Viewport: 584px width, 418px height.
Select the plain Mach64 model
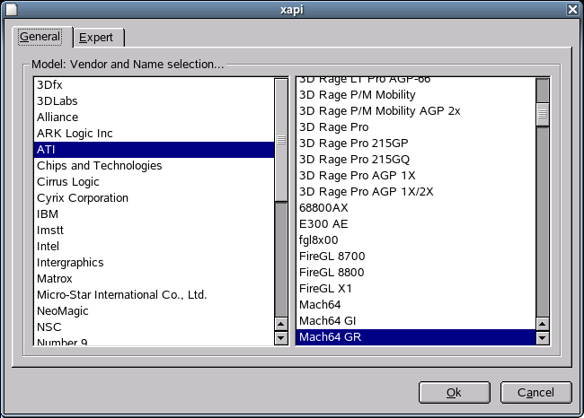(x=416, y=305)
